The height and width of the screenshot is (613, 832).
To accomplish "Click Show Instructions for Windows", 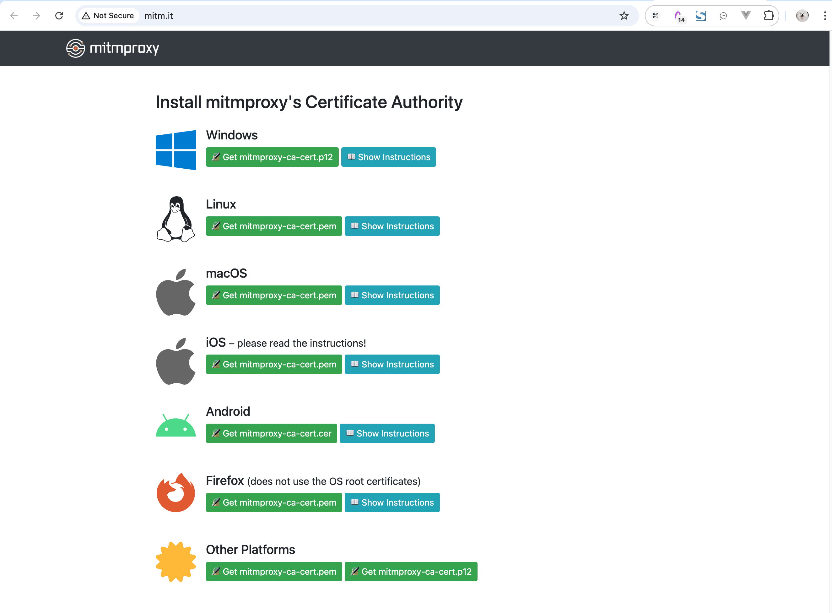I will [x=388, y=156].
